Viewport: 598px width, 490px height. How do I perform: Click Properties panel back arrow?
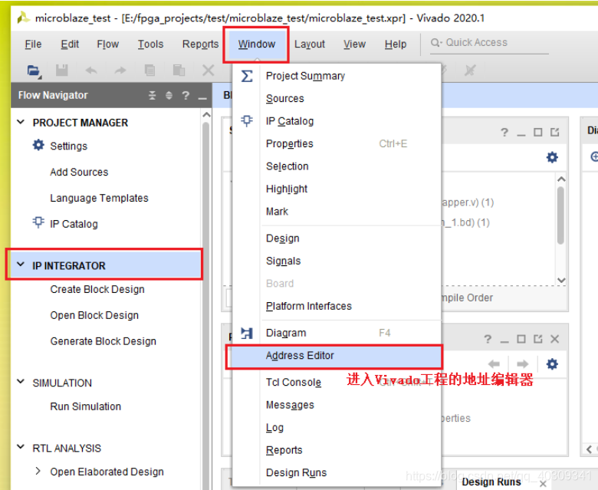[494, 363]
